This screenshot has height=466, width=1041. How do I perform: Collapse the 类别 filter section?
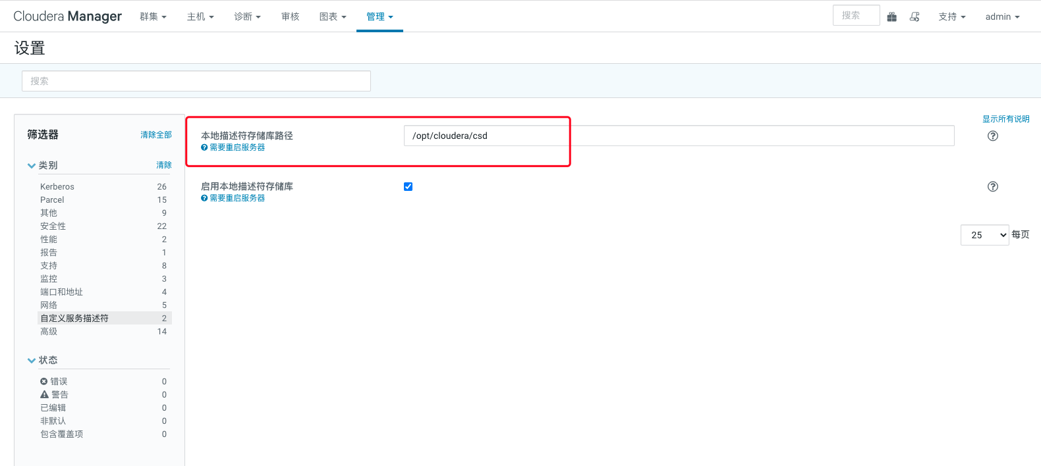[x=32, y=165]
